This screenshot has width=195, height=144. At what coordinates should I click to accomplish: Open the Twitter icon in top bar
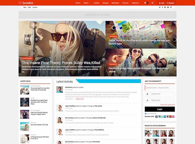click(x=160, y=7)
